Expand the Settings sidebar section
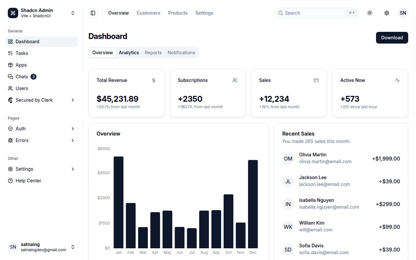 42,169
